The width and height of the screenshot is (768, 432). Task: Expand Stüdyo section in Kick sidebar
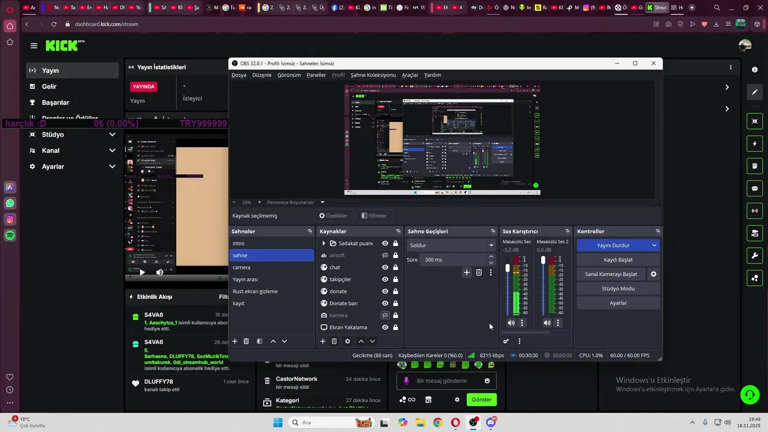coord(112,134)
